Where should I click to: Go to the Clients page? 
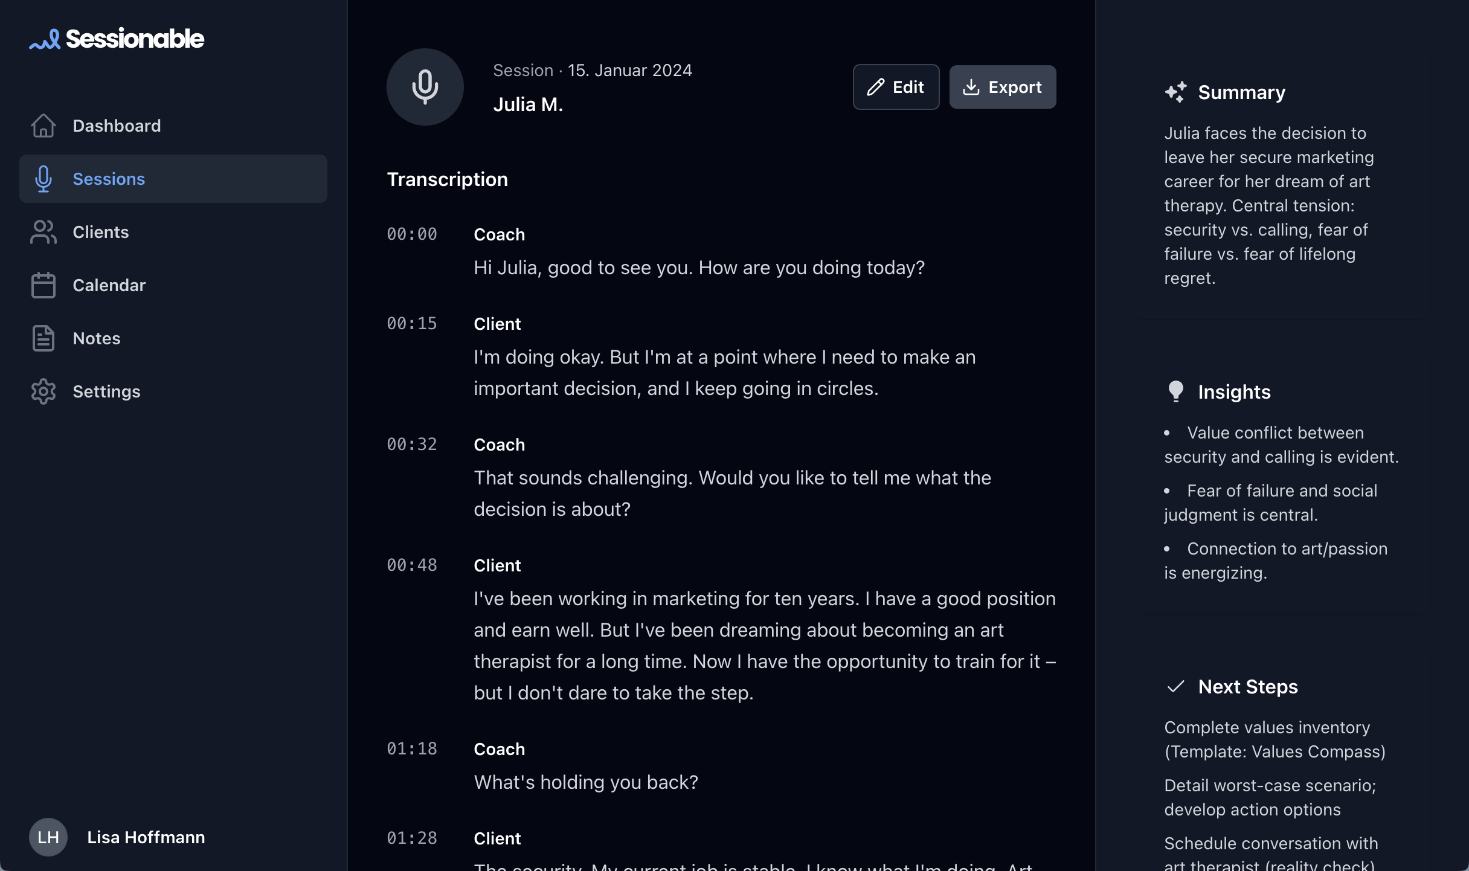click(x=101, y=232)
